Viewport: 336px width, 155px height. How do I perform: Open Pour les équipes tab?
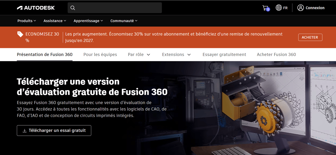click(100, 54)
